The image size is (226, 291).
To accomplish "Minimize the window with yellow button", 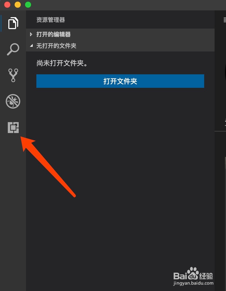I will (18, 4).
